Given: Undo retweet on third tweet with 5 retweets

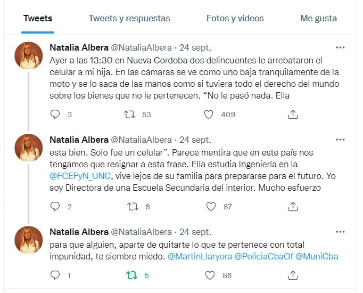Looking at the screenshot, I should coord(130,275).
